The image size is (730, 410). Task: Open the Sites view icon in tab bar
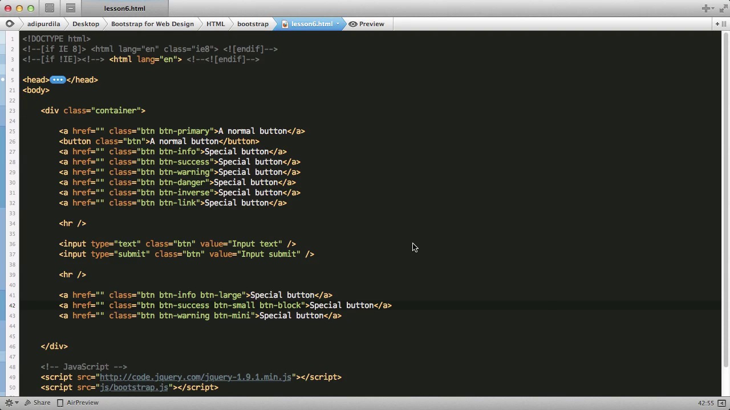[x=50, y=8]
